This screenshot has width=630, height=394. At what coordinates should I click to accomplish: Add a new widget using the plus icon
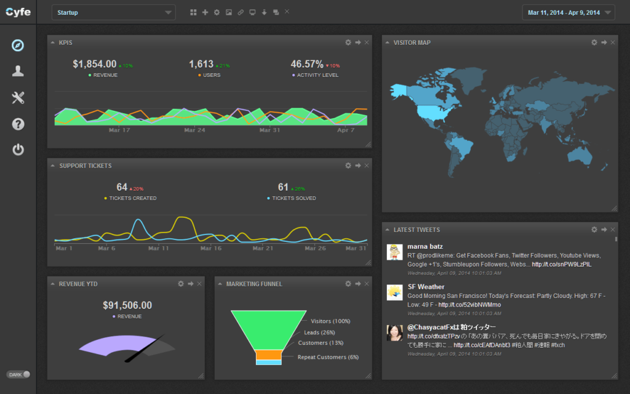pyautogui.click(x=205, y=12)
